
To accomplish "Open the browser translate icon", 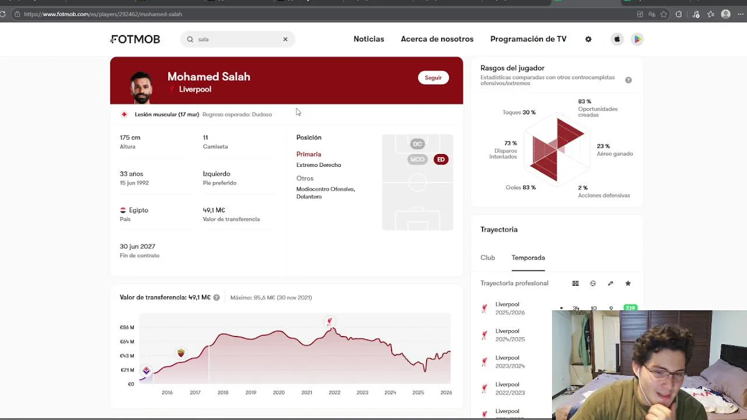I will tap(652, 14).
